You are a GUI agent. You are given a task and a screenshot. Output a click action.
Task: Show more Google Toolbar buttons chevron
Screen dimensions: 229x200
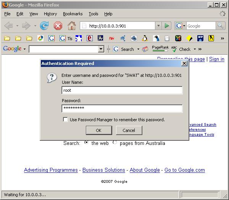pos(200,49)
